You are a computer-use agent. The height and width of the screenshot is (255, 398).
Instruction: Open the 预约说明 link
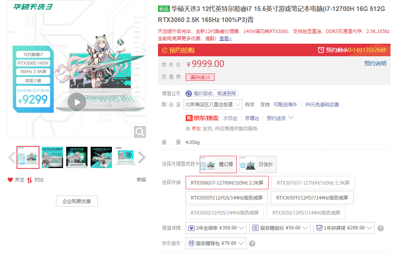pyautogui.click(x=375, y=63)
